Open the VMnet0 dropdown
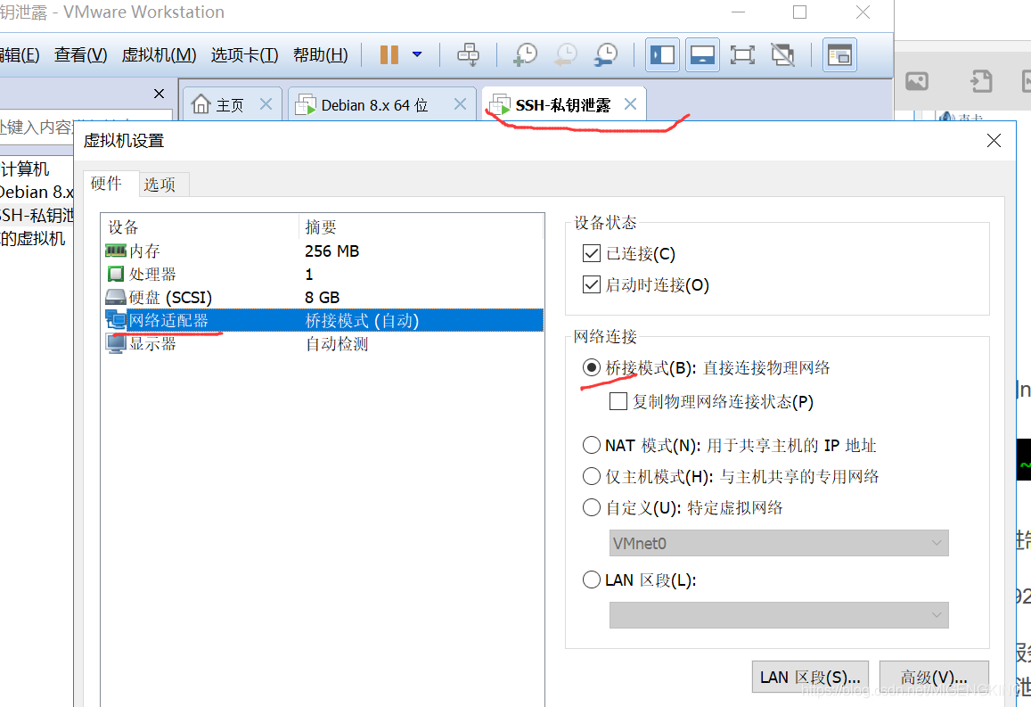This screenshot has width=1031, height=707. click(779, 543)
